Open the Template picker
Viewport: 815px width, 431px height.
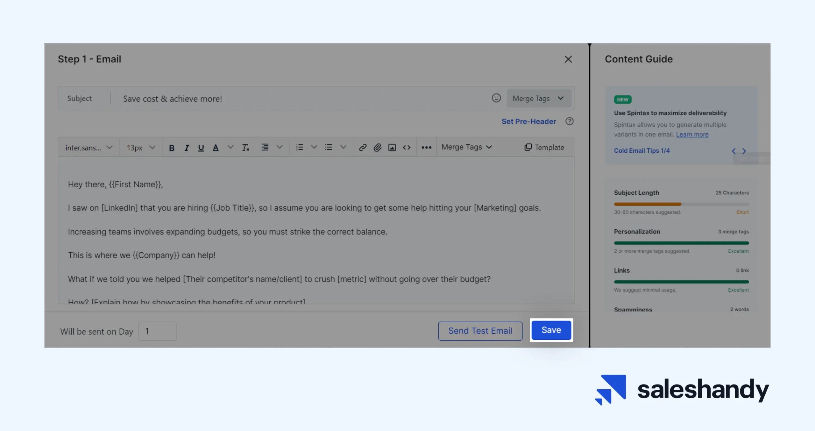[544, 147]
